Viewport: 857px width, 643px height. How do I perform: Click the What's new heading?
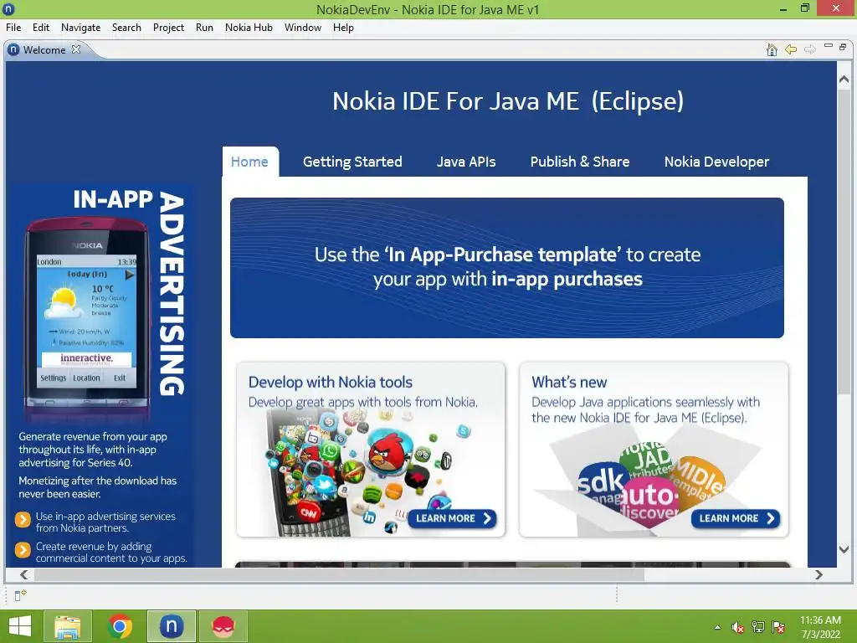(x=569, y=382)
